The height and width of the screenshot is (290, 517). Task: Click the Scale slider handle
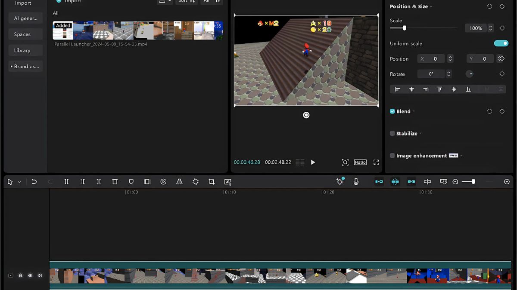tap(404, 28)
